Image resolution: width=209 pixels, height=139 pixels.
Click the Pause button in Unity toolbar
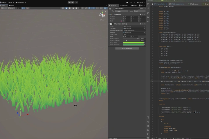[73, 2]
